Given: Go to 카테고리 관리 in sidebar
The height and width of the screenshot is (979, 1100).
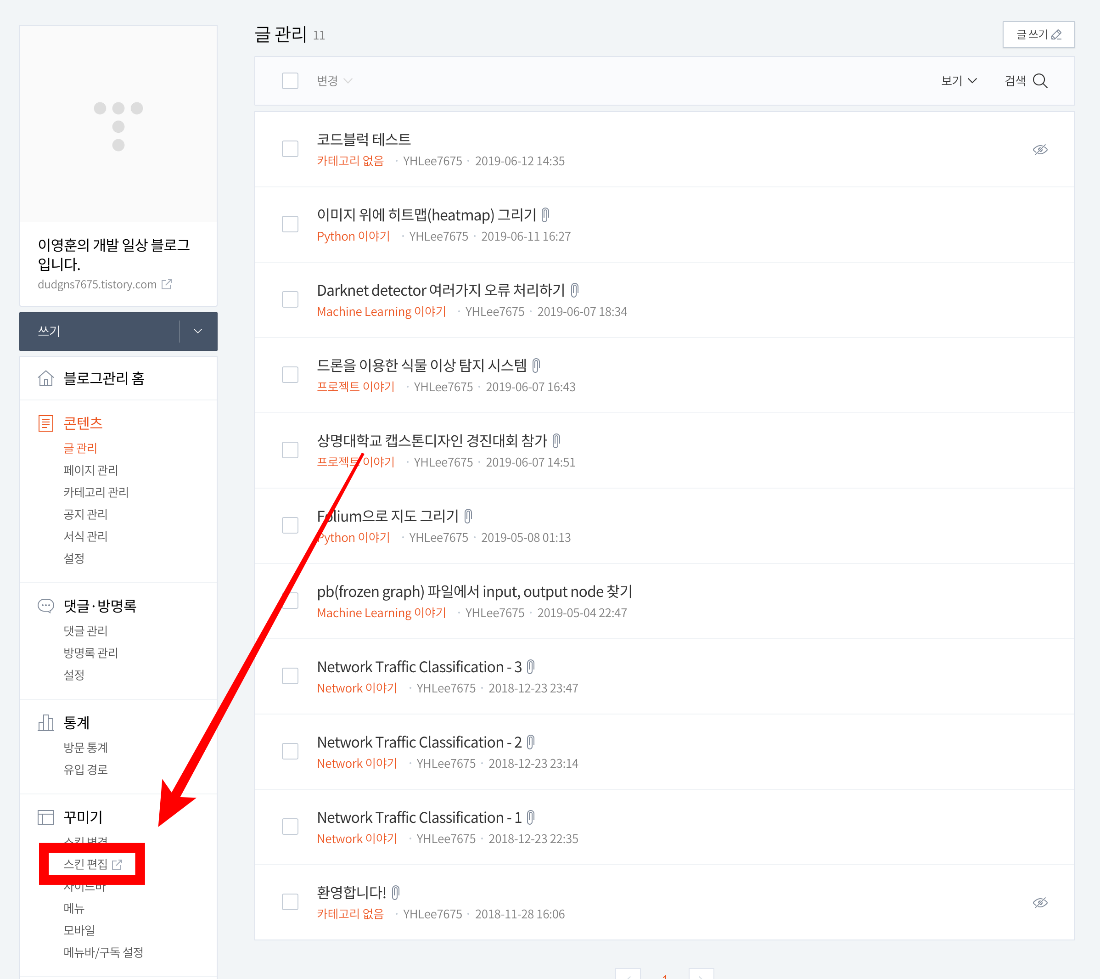Looking at the screenshot, I should pos(96,492).
